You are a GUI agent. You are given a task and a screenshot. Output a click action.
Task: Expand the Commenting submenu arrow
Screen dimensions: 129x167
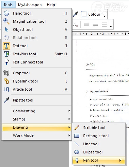69,111
